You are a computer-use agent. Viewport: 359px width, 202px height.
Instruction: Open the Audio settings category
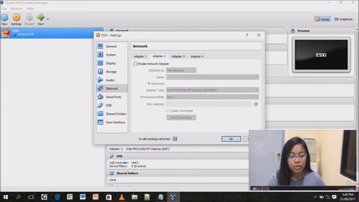point(112,80)
